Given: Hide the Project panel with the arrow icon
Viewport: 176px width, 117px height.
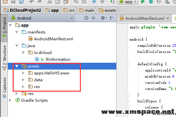Looking at the screenshot, I should click(112, 18).
